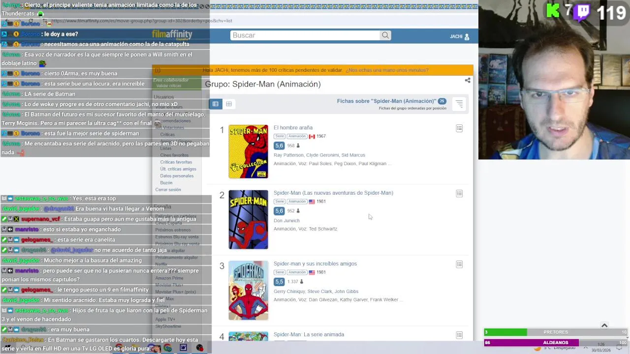Open Últ. críticas amigos in the sidebar

178,169
